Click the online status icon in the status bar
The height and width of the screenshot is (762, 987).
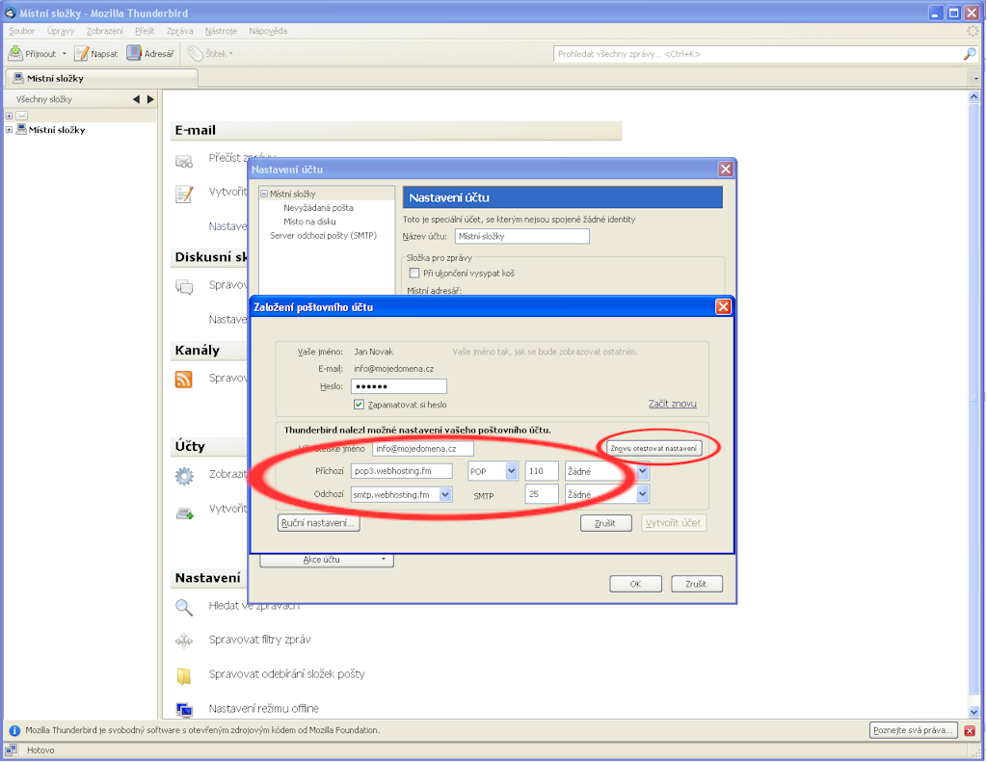click(x=11, y=750)
